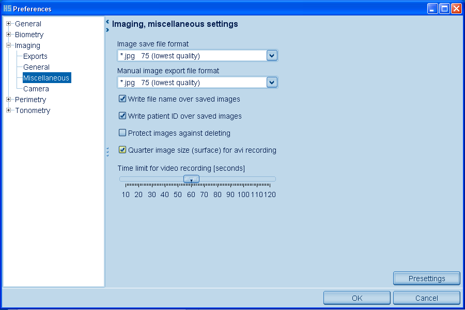Open the Image save file format dropdown
465x310 pixels.
272,56
